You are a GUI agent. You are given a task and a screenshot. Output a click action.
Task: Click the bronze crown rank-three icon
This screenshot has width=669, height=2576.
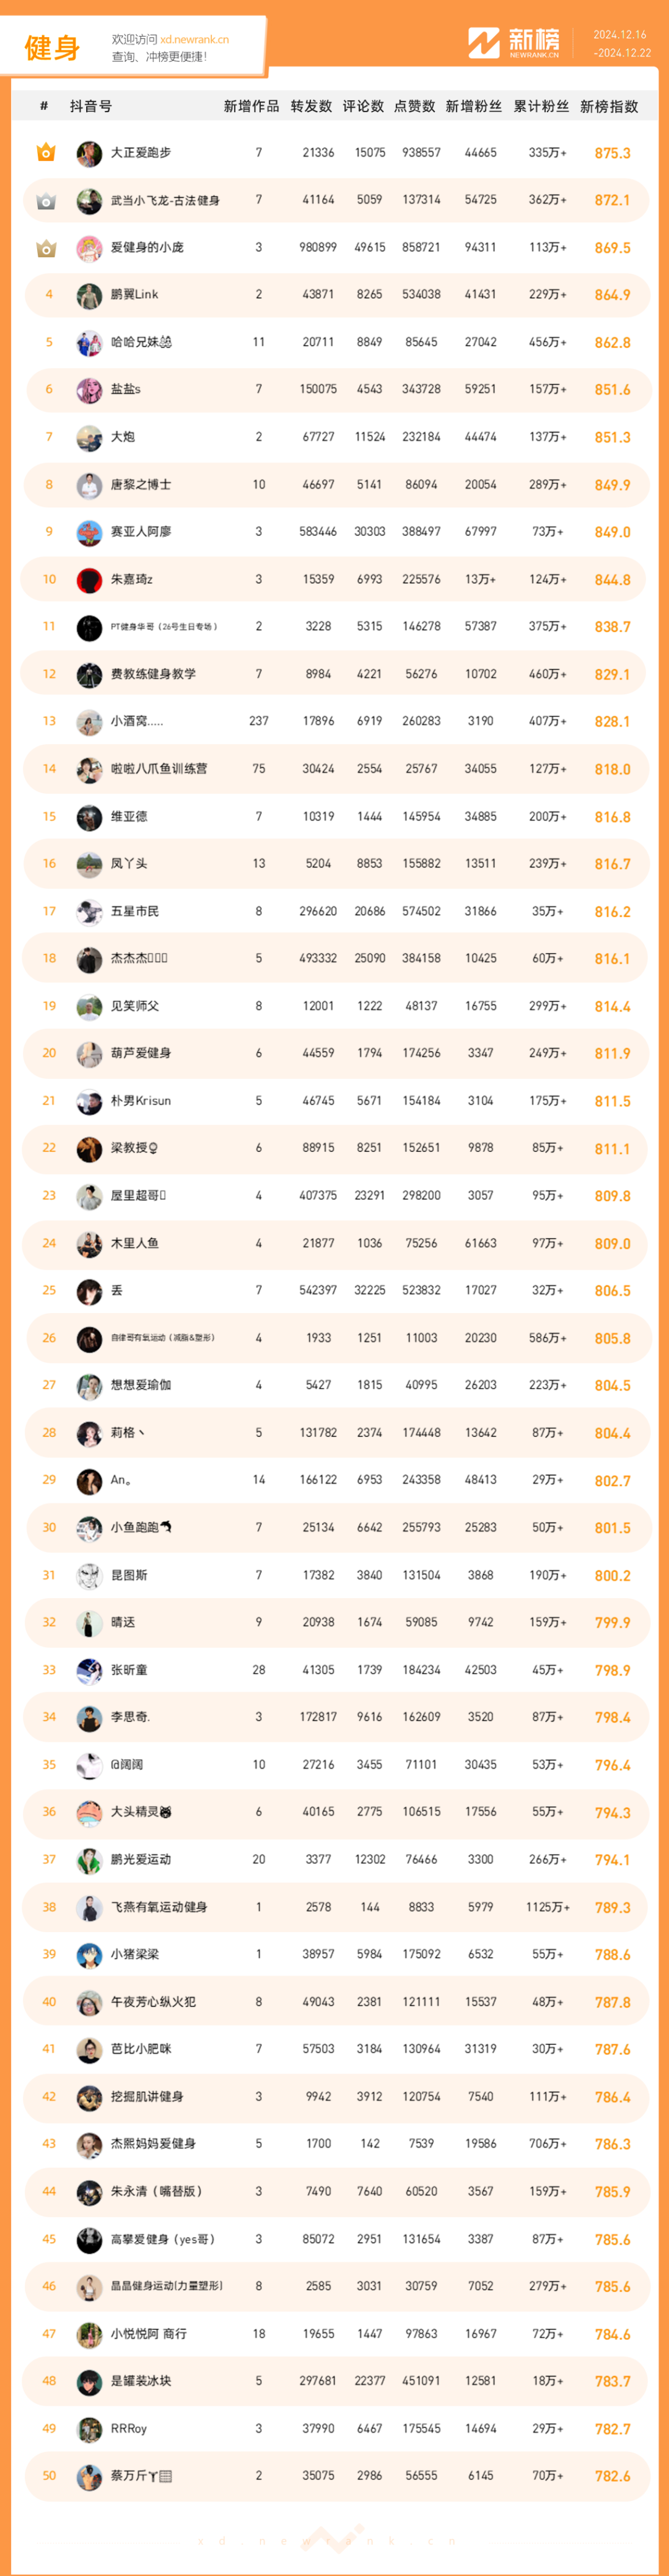[x=46, y=247]
